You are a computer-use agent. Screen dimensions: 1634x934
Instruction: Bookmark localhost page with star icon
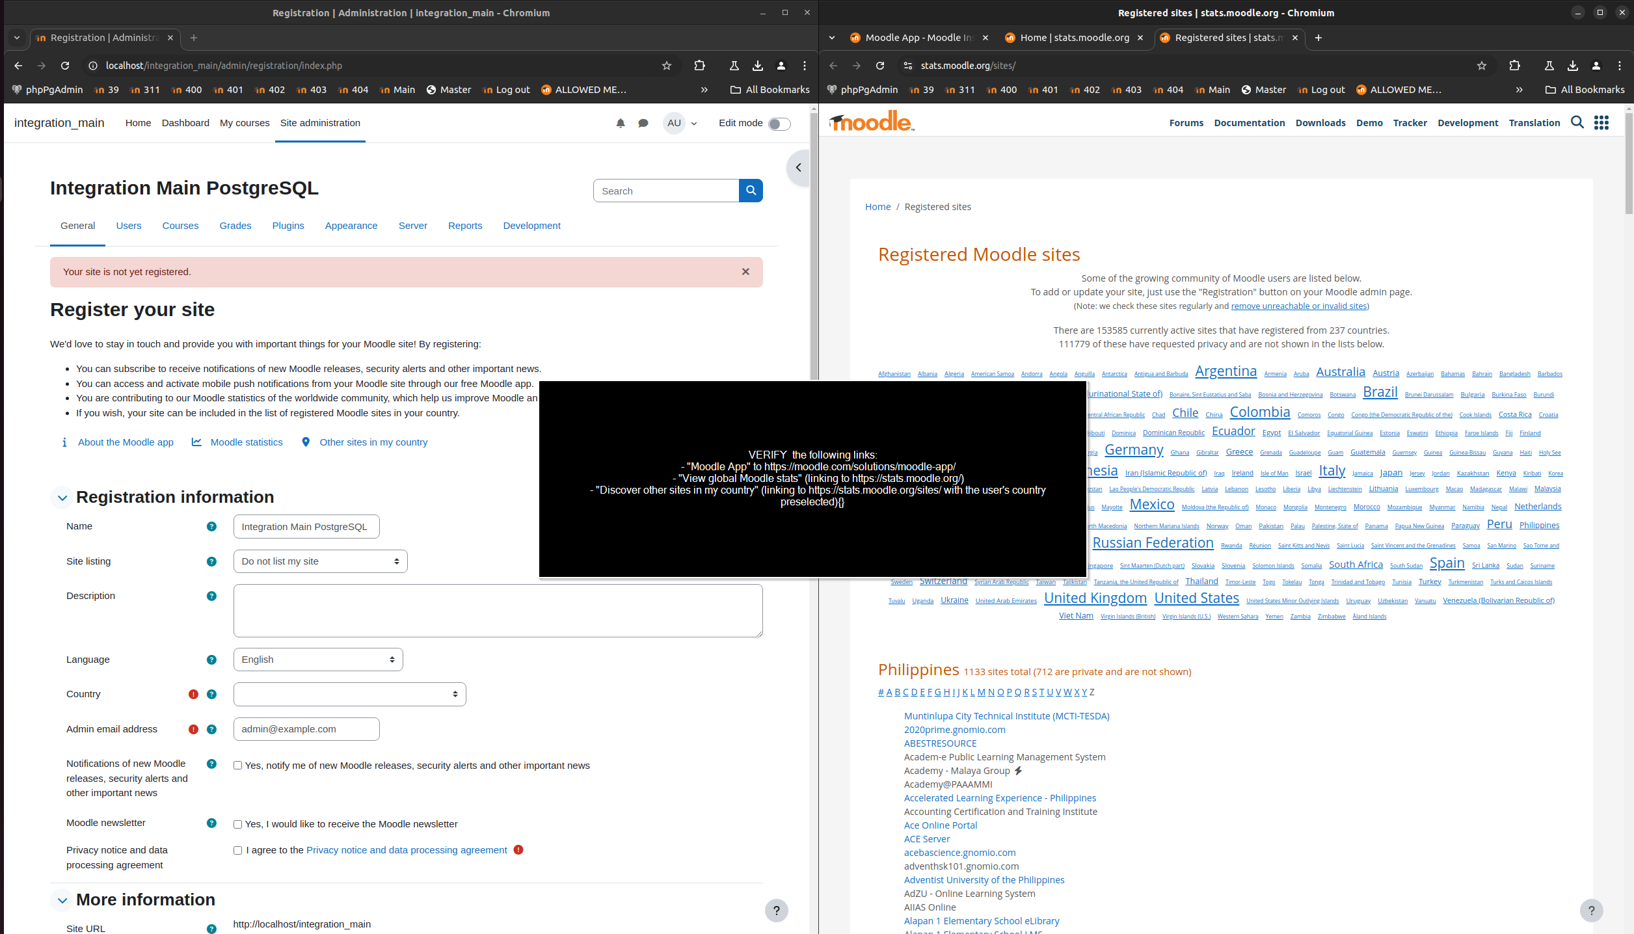(667, 66)
